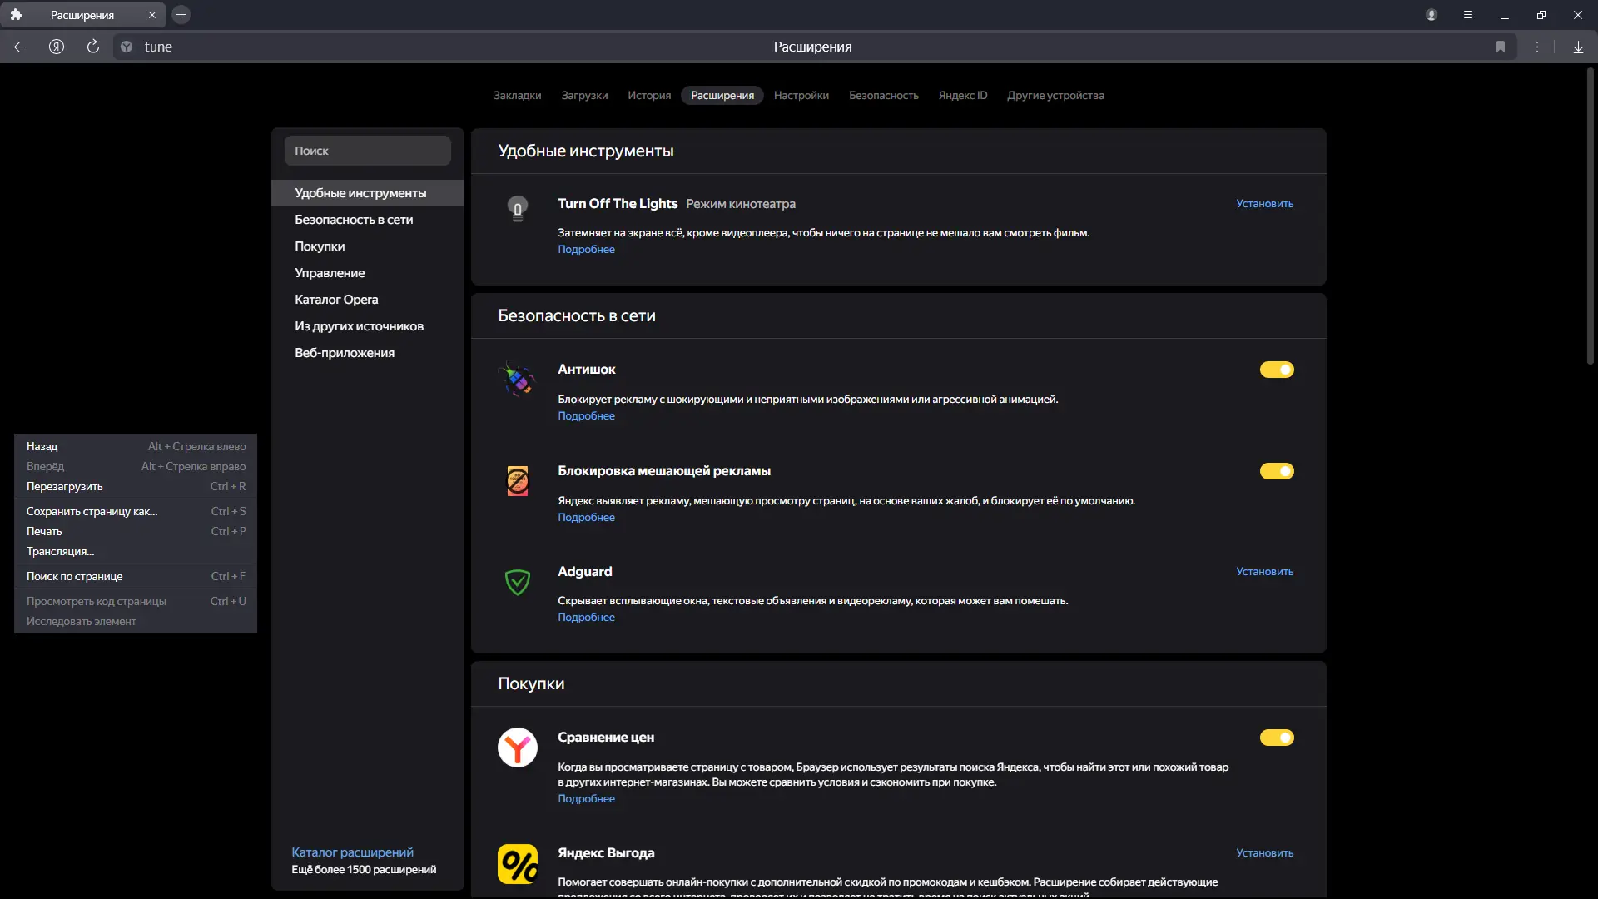Turn off the Сравнение цен switch
The height and width of the screenshot is (899, 1598).
(x=1277, y=738)
